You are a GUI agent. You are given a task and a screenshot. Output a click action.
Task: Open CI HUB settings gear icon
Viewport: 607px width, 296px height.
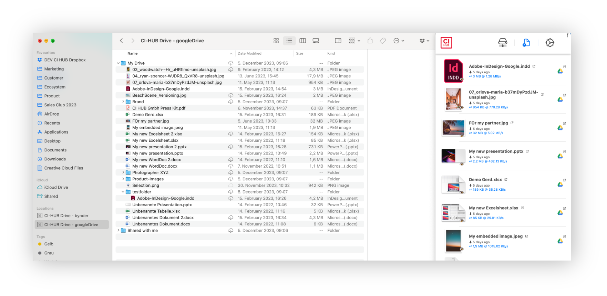point(550,43)
